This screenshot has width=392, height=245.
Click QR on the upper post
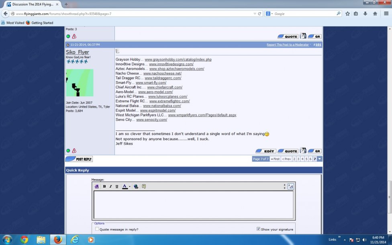[x=314, y=36]
